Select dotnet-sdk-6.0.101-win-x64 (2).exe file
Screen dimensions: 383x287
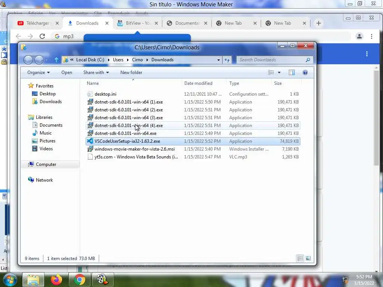(x=193, y=110)
